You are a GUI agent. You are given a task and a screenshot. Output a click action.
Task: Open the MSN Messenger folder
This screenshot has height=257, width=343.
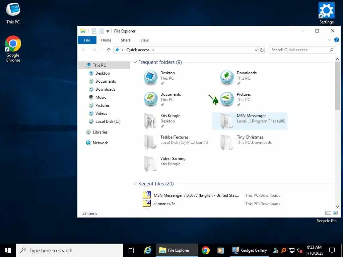coord(250,121)
